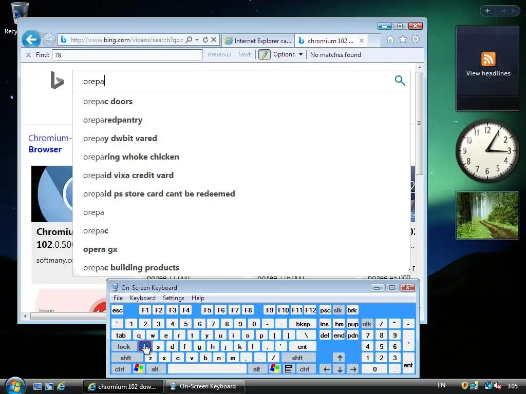Click the left Windows logo key on keyboard
The image size is (526, 394).
(138, 369)
